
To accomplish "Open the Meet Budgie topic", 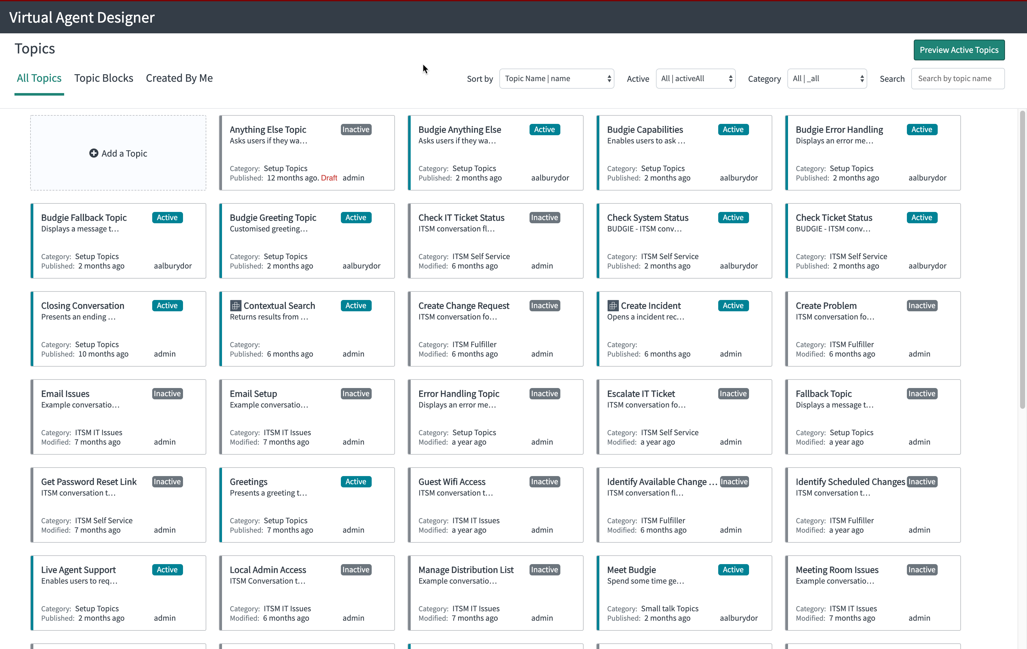I will (684, 593).
